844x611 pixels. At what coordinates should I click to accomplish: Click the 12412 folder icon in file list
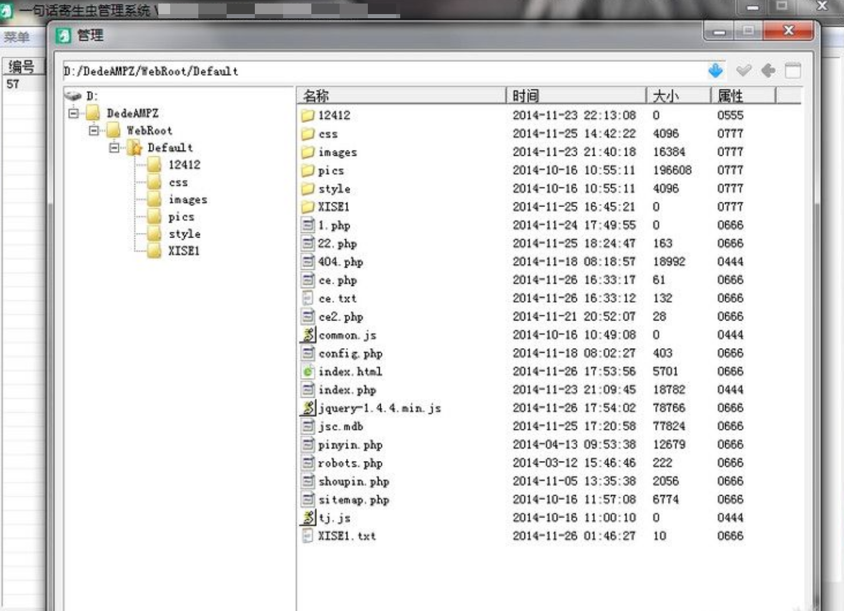(x=308, y=115)
